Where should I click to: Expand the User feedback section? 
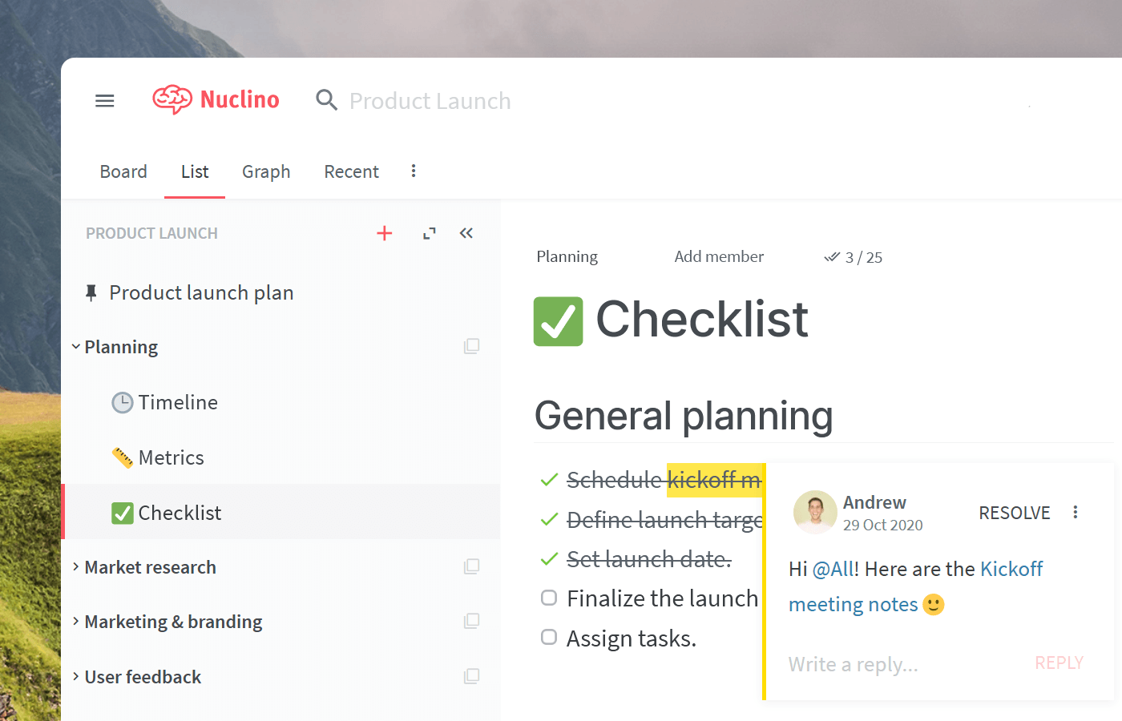(x=76, y=676)
